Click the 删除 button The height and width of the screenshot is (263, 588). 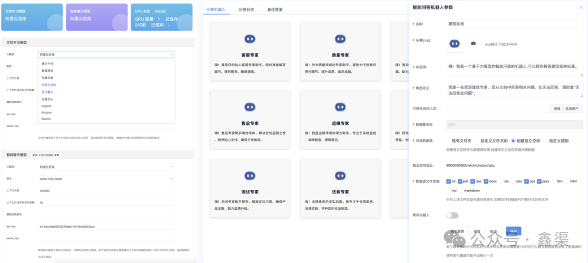tap(476, 231)
